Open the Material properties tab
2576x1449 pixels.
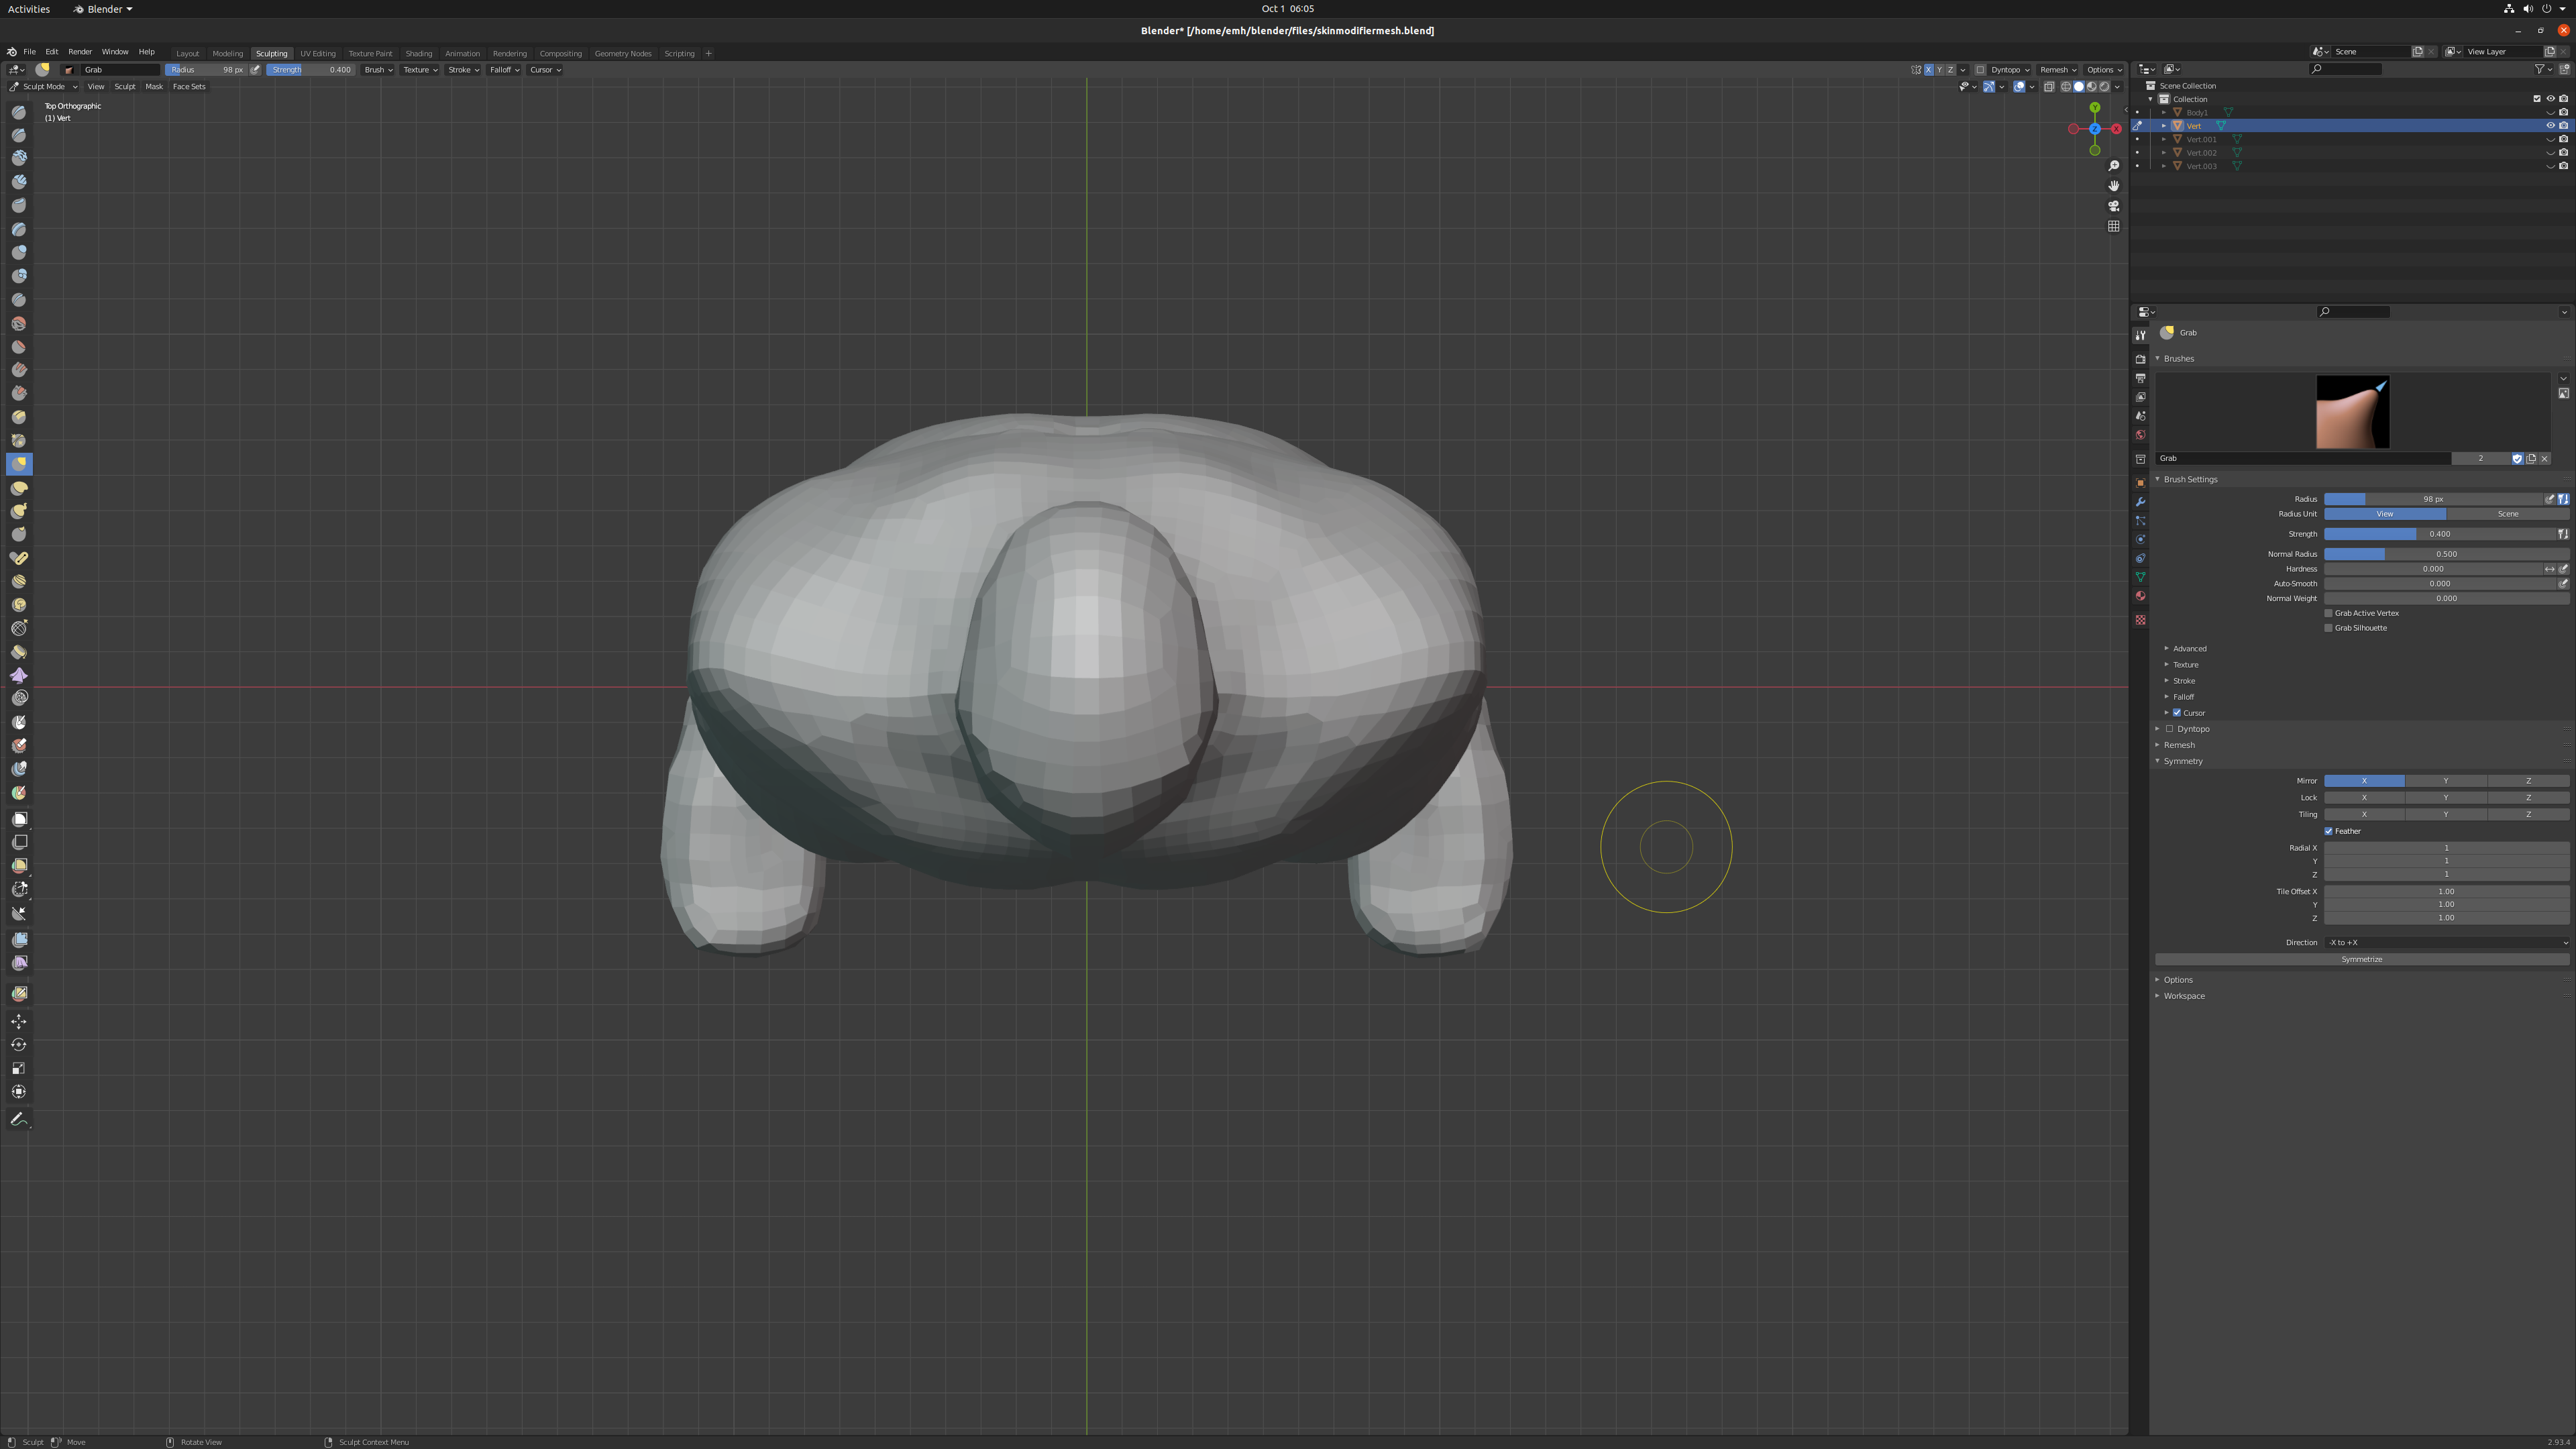pyautogui.click(x=2140, y=597)
